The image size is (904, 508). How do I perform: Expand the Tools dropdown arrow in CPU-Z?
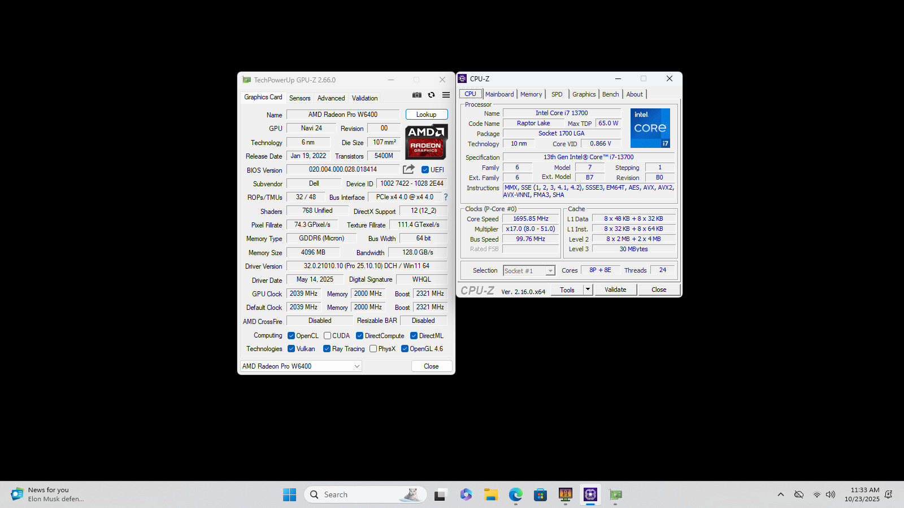click(x=588, y=290)
